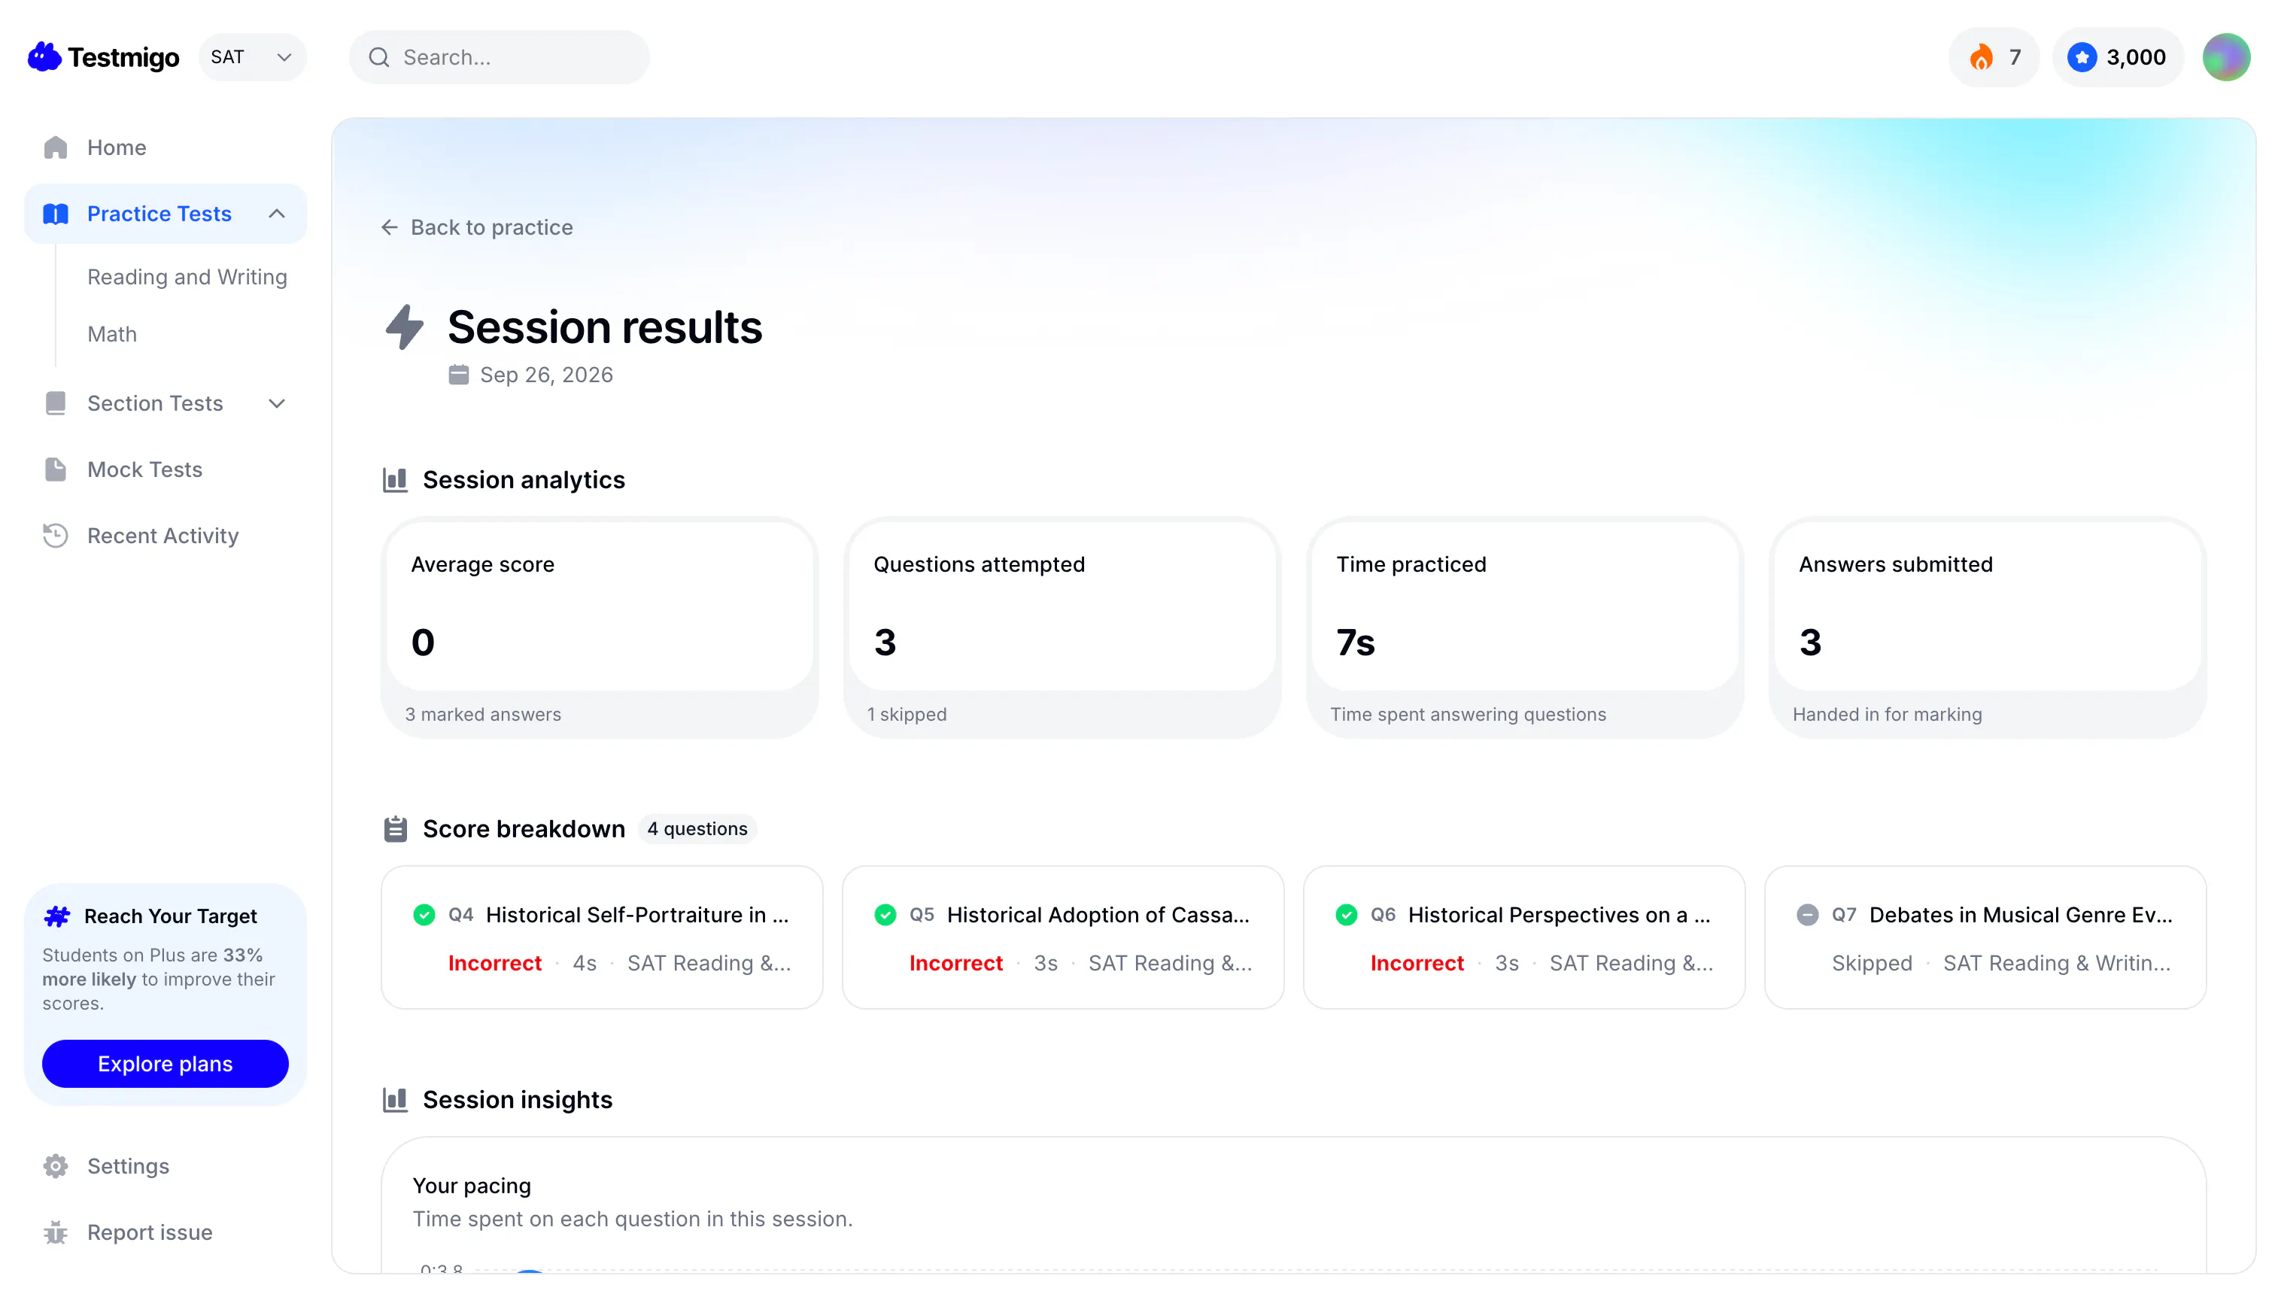2275x1291 pixels.
Task: Click the Recent Activity history icon
Action: [56, 536]
